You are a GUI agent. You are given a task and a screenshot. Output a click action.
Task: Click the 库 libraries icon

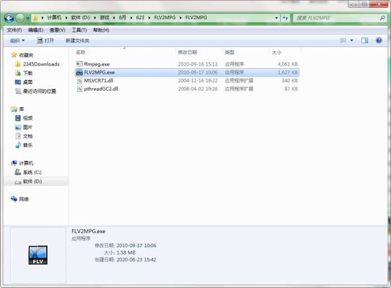[x=14, y=109]
